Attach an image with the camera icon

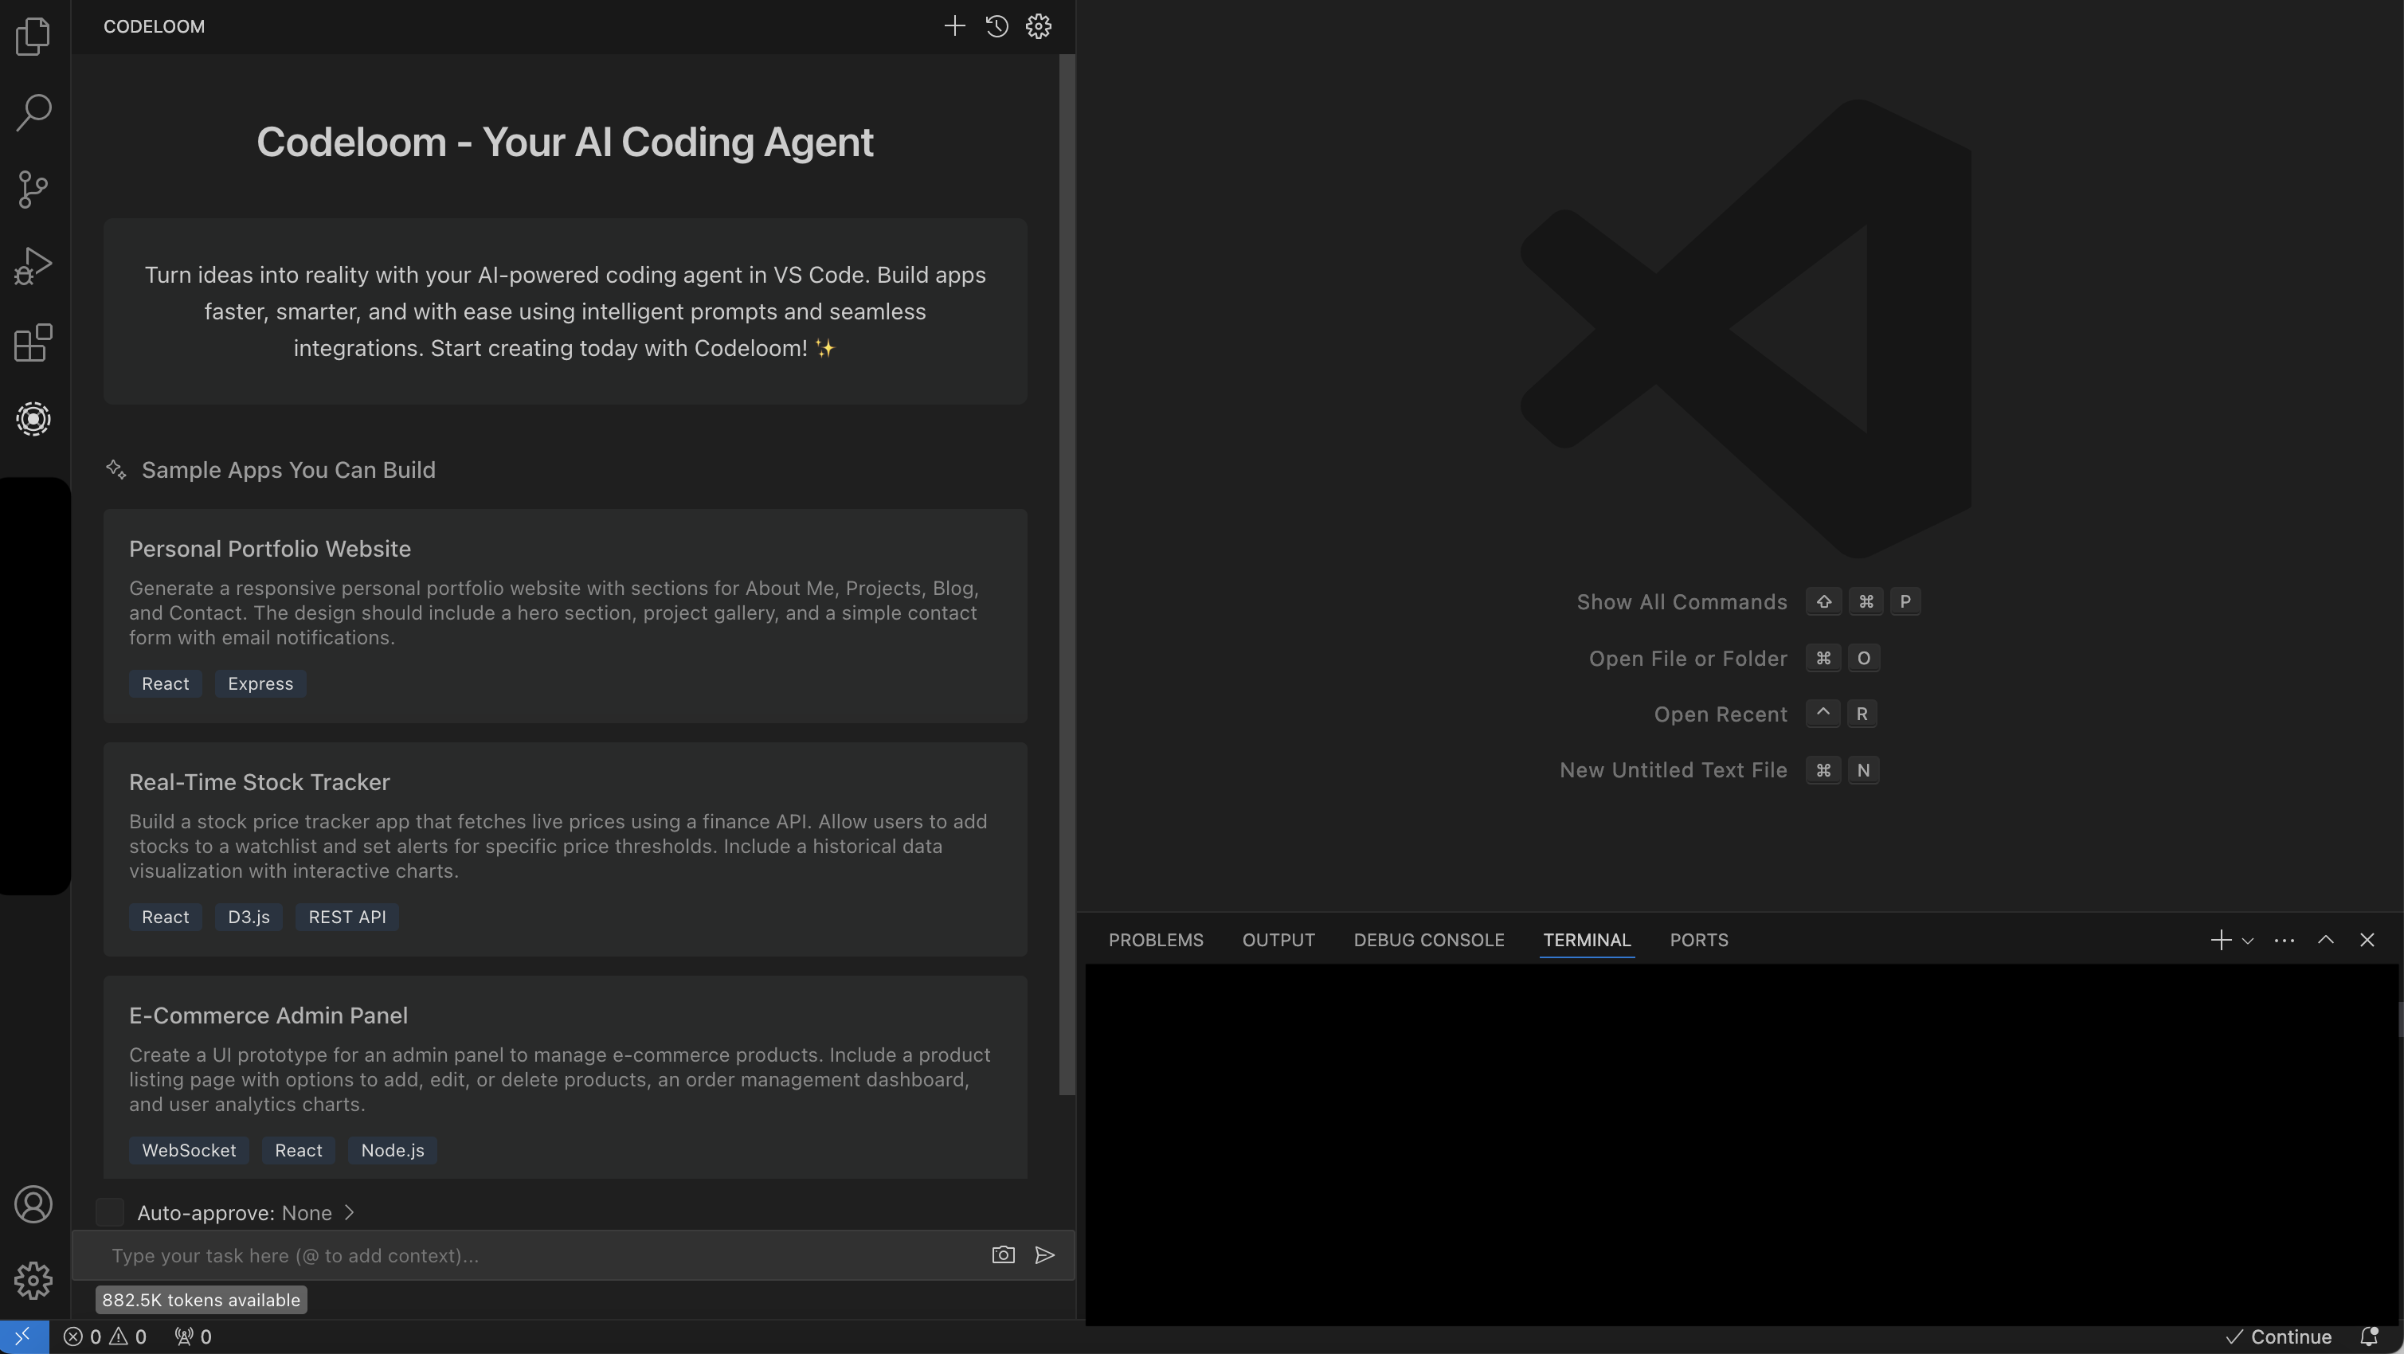(1003, 1255)
